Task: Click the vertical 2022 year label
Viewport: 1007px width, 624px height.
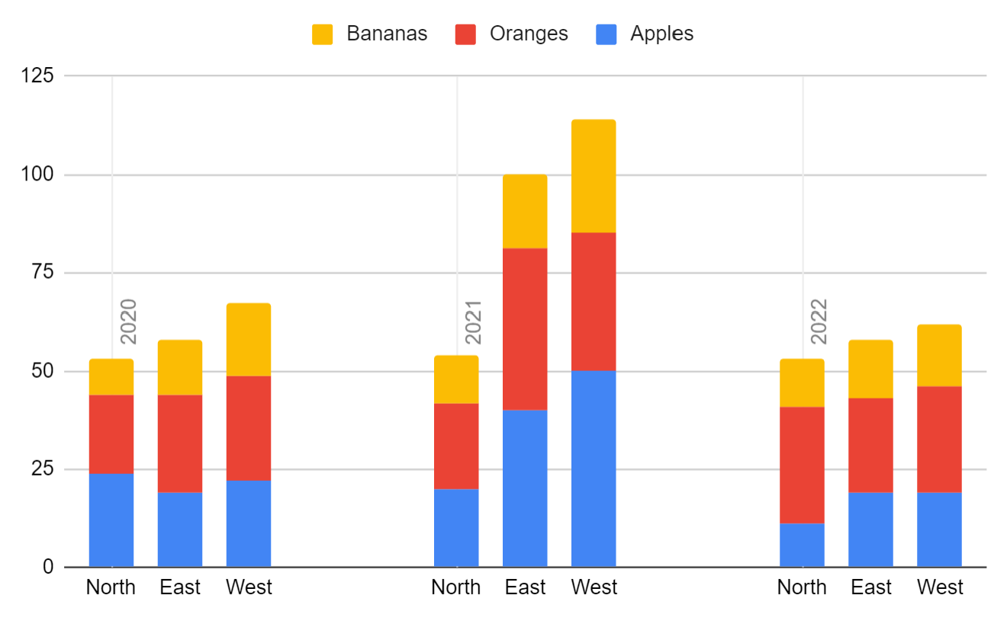Action: pyautogui.click(x=819, y=322)
